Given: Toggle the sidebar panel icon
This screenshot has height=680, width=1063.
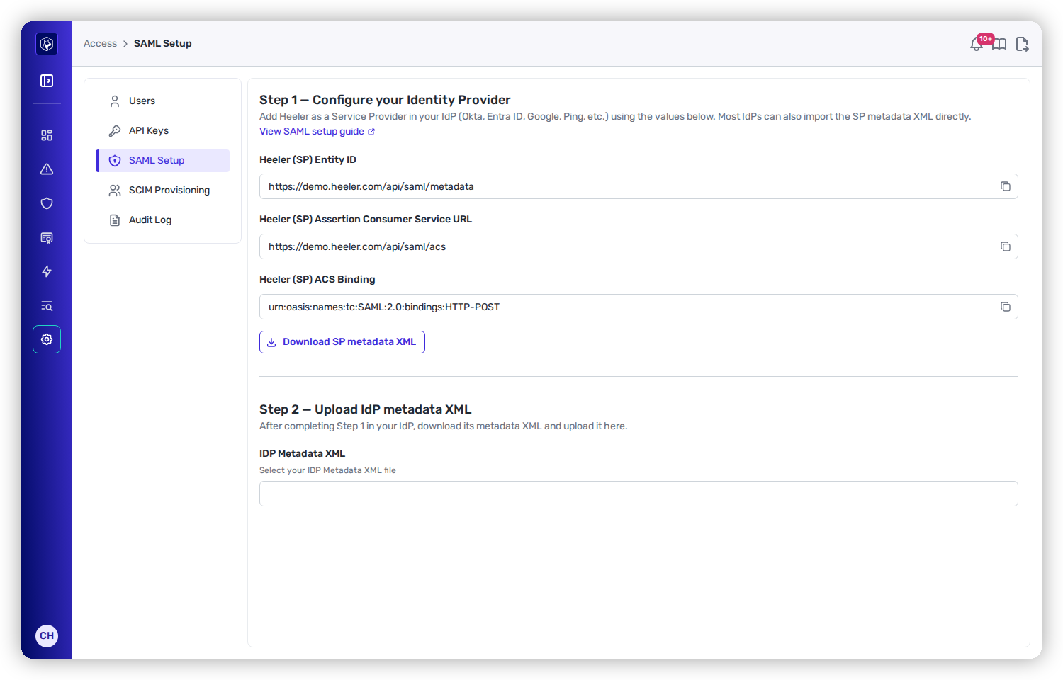Looking at the screenshot, I should tap(47, 81).
